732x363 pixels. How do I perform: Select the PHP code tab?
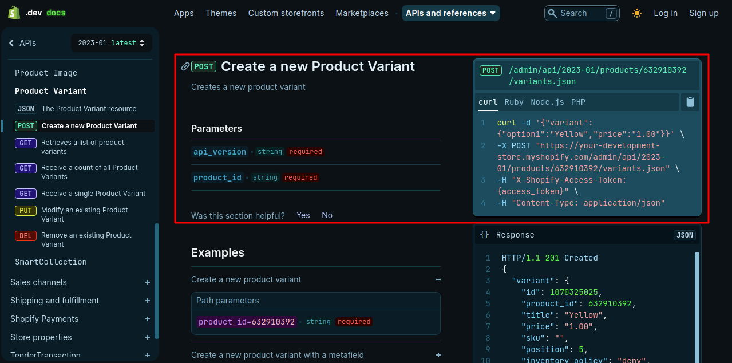click(x=578, y=102)
